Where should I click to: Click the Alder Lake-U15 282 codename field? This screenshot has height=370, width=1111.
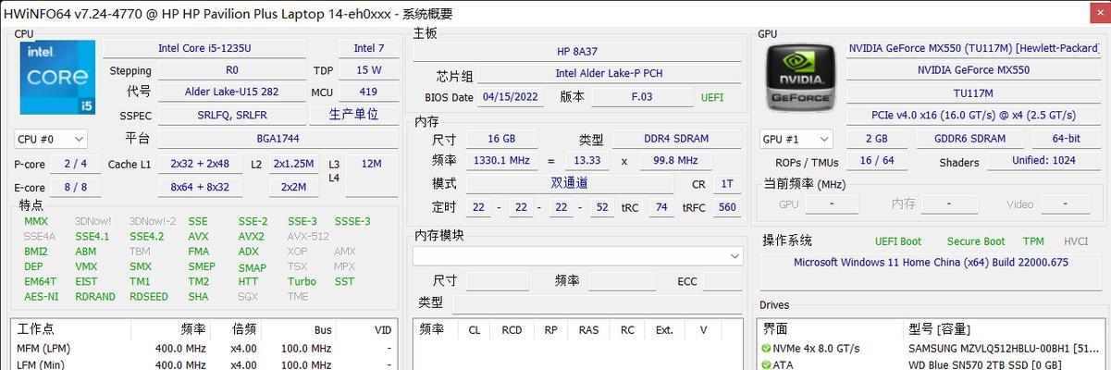click(x=232, y=92)
